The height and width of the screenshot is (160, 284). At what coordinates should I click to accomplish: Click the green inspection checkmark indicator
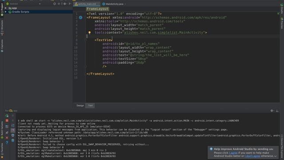pos(278,13)
